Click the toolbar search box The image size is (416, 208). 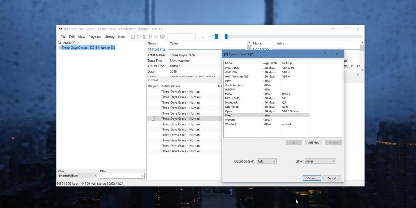pyautogui.click(x=182, y=37)
